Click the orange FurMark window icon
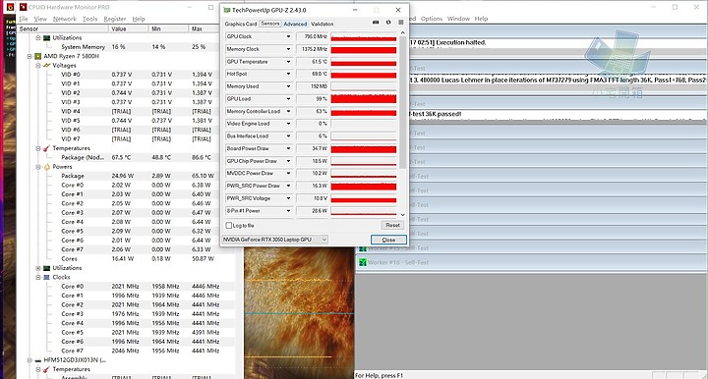Viewport: 708px width, 379px height. pos(10,7)
